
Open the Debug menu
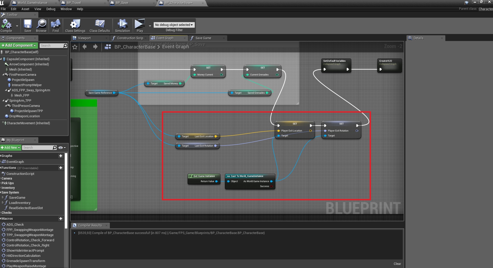point(51,9)
